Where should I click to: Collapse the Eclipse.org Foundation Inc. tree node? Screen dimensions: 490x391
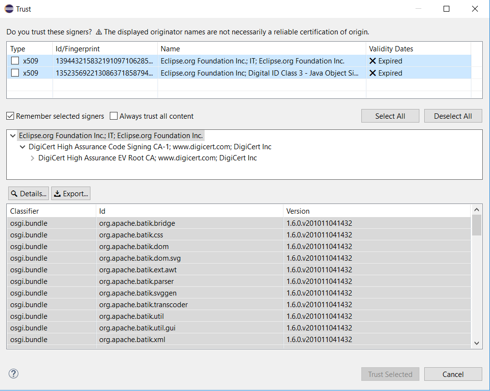[13, 136]
